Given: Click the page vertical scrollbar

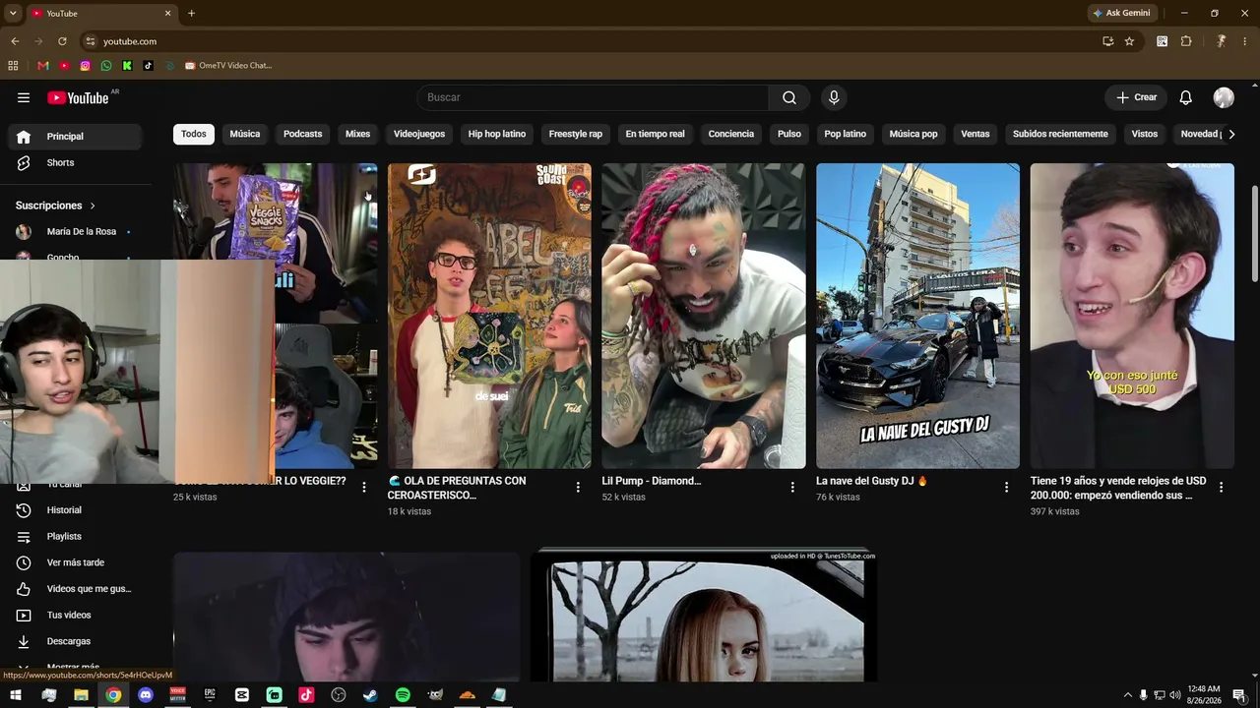Looking at the screenshot, I should pos(1254,232).
